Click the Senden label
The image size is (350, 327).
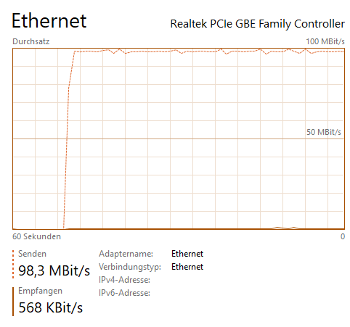pyautogui.click(x=32, y=254)
